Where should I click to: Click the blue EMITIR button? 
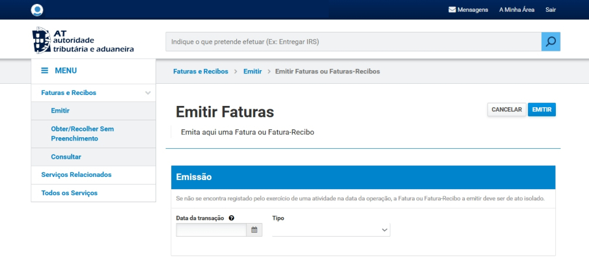point(541,110)
